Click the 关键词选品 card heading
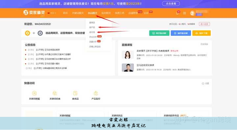Image resolution: width=237 pixels, height=130 pixels. [117, 116]
